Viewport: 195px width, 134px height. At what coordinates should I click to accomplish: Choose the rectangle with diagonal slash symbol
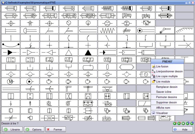(x=144, y=104)
